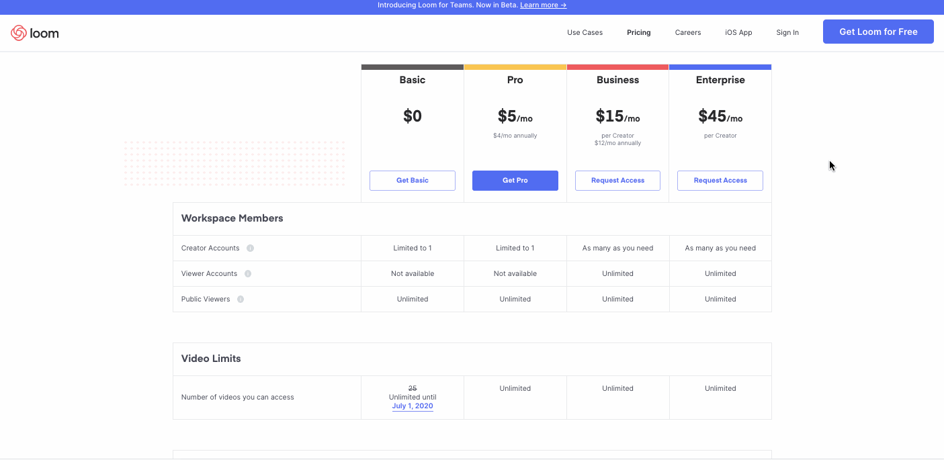
Task: Click the Loom logo icon
Action: [x=19, y=33]
